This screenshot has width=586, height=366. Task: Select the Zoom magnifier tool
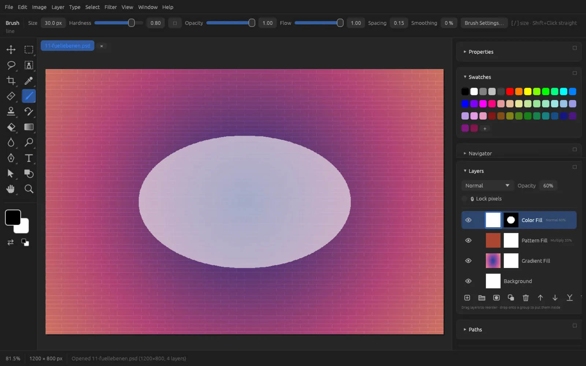(x=29, y=189)
